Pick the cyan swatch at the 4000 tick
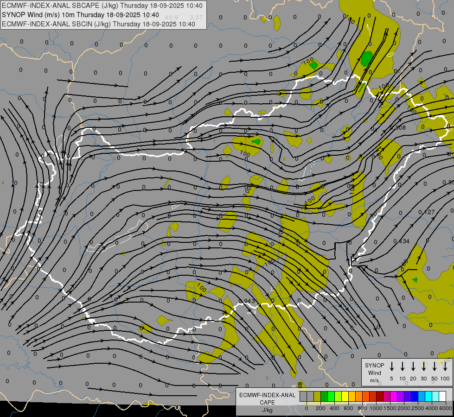 pos(428,396)
